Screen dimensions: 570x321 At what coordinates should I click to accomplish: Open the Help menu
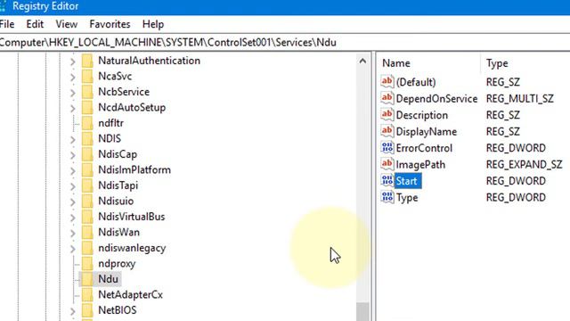[153, 24]
